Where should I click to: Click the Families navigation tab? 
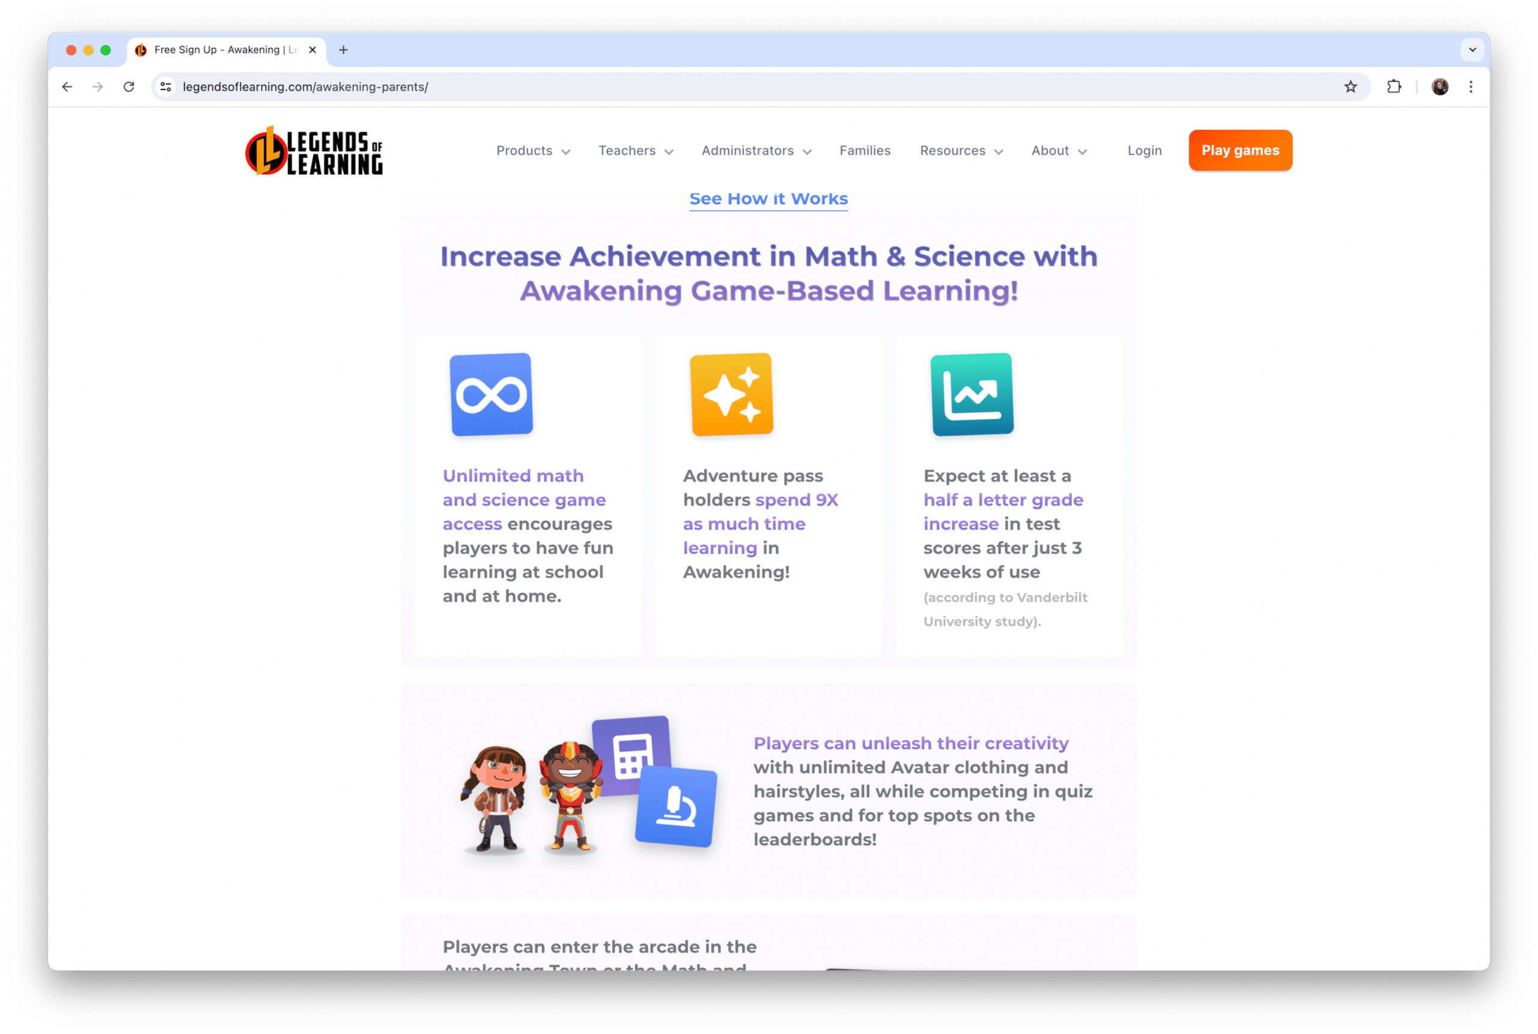point(865,150)
